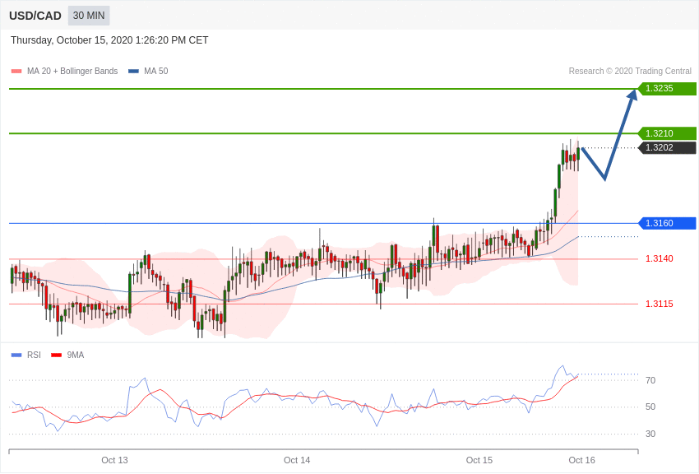The height and width of the screenshot is (474, 699).
Task: Click the RSI 70 level label
Action: [650, 380]
